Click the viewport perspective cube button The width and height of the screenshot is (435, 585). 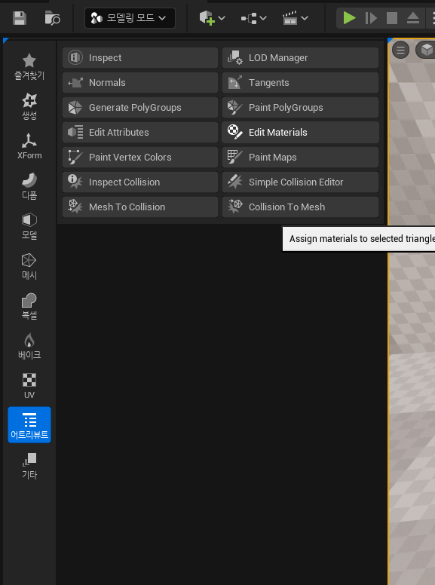tap(426, 50)
